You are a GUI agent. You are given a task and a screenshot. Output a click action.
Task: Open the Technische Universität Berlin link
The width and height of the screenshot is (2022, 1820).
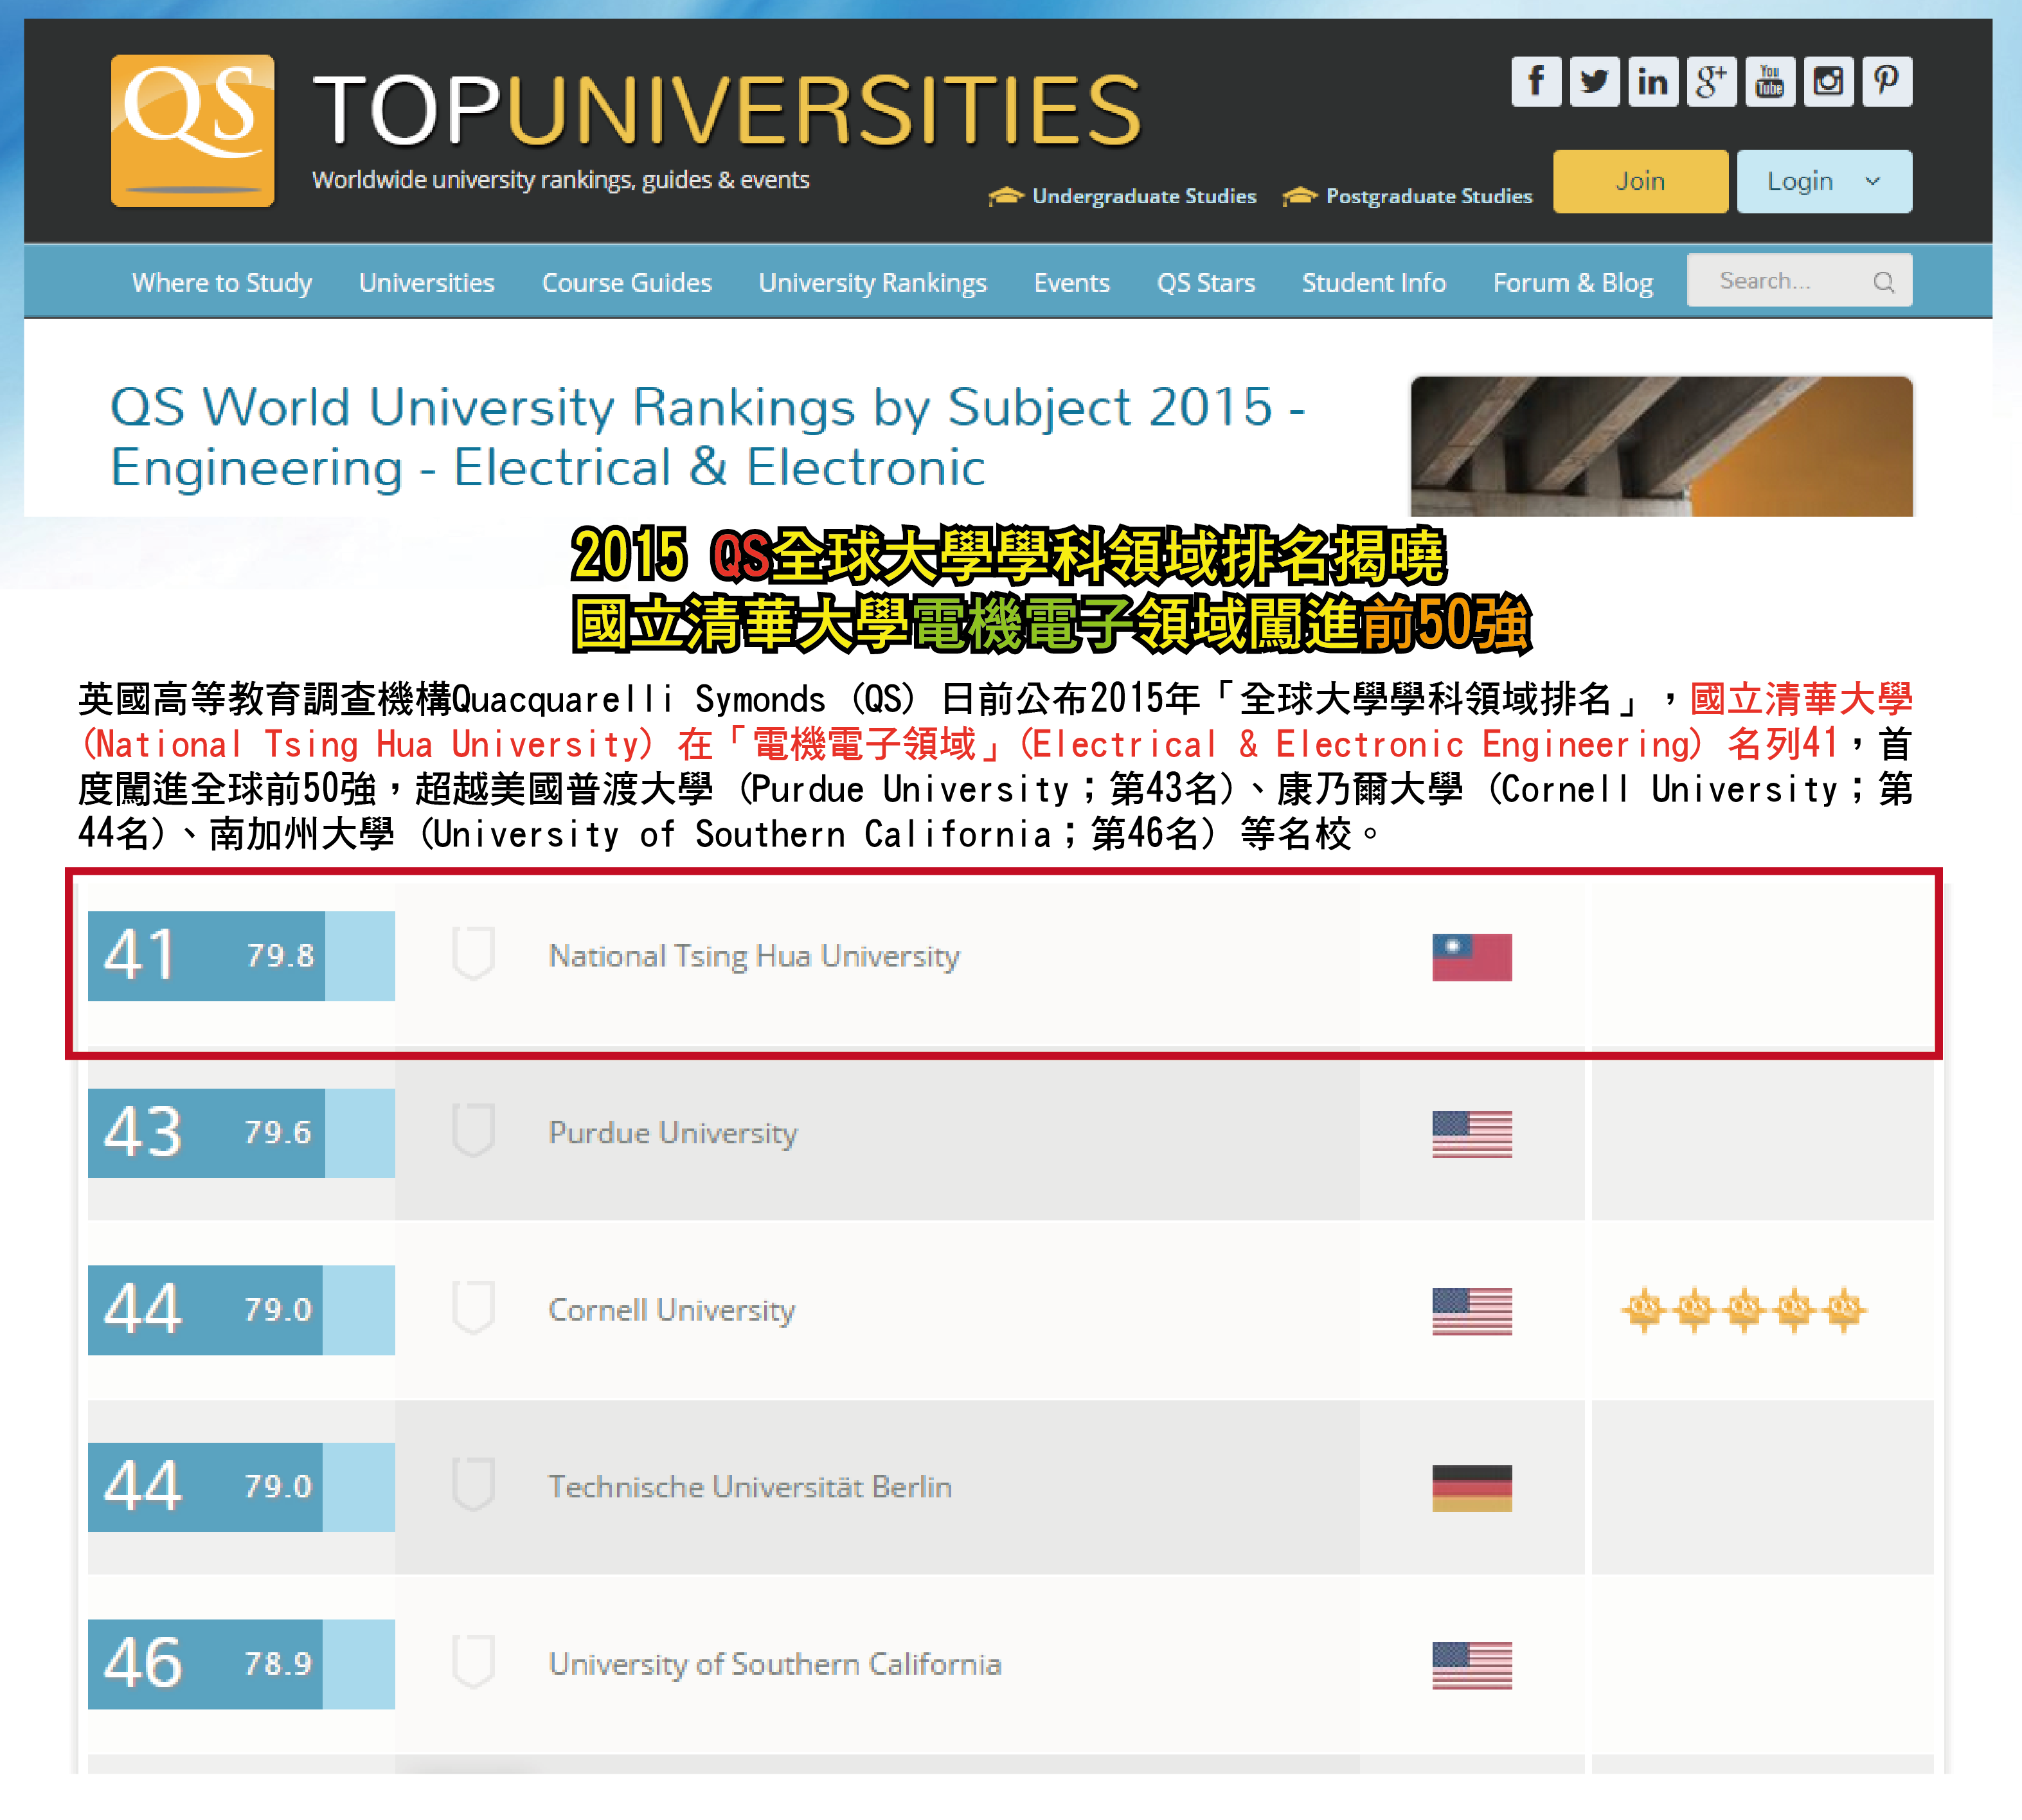(750, 1488)
